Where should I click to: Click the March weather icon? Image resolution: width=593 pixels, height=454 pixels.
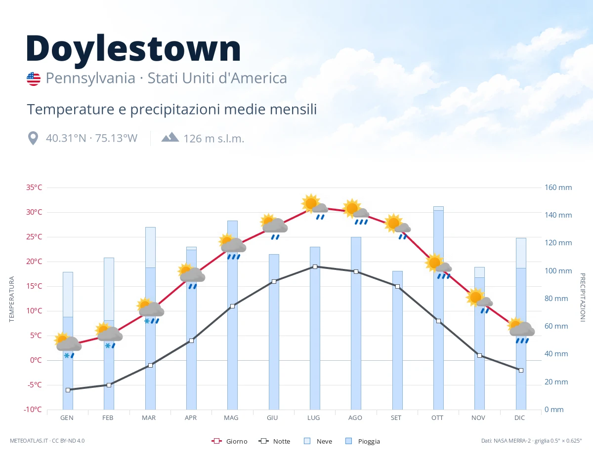[150, 311]
